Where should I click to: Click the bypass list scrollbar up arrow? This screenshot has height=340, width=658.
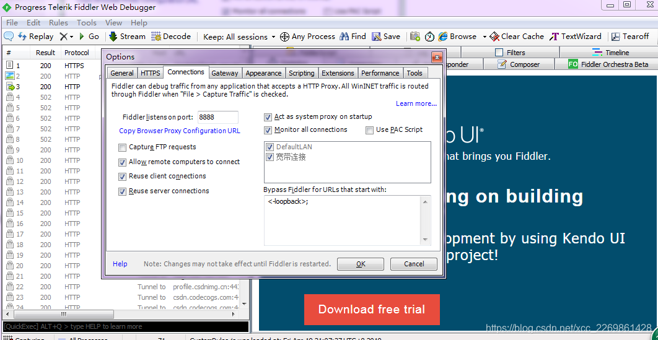[426, 202]
